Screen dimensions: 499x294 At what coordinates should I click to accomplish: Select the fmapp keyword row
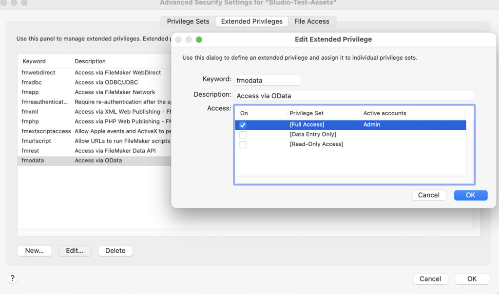94,92
